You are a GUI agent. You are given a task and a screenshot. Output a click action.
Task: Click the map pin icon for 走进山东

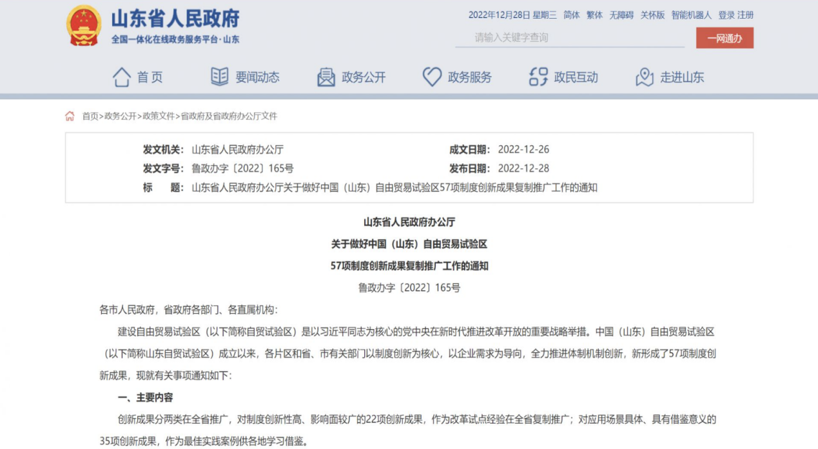click(x=645, y=77)
